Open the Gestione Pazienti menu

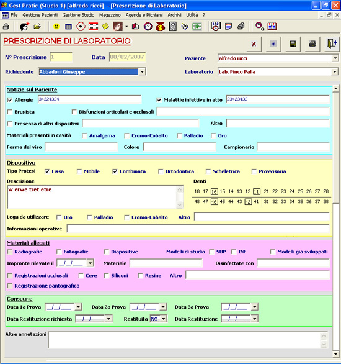point(40,15)
